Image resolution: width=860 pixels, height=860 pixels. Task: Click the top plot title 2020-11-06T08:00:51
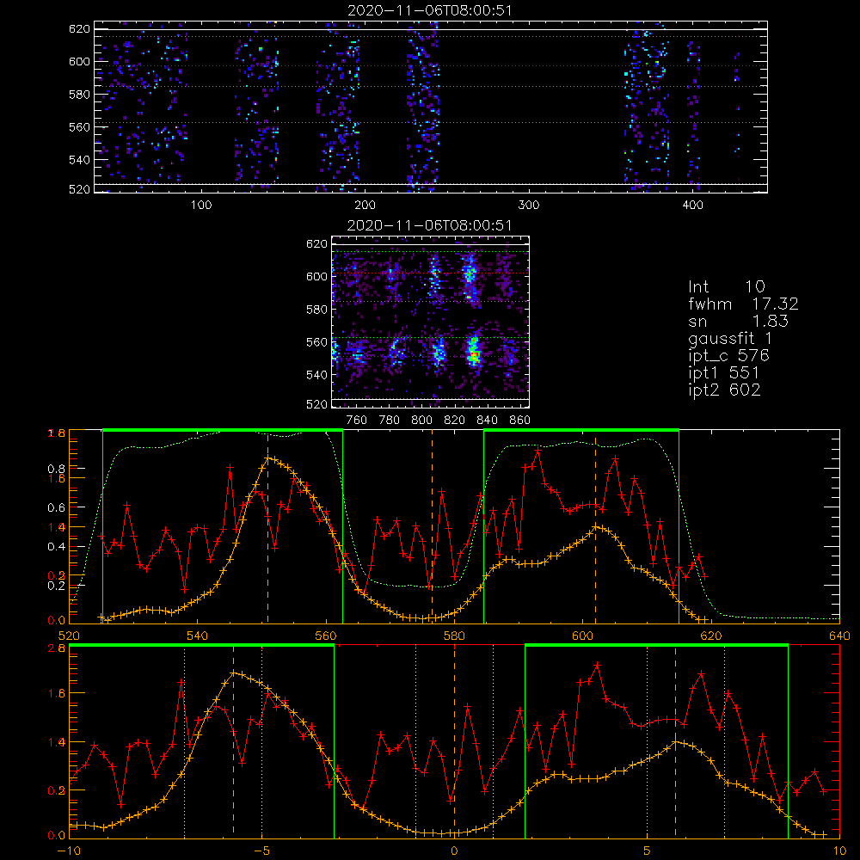(x=430, y=10)
